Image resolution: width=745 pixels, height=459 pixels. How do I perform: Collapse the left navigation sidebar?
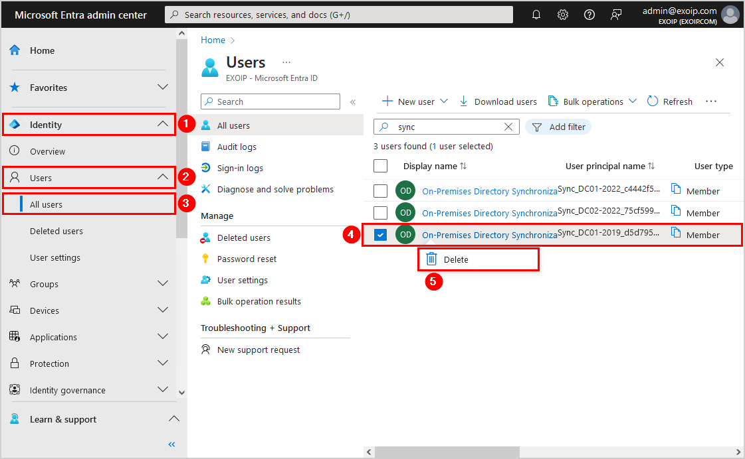point(171,444)
